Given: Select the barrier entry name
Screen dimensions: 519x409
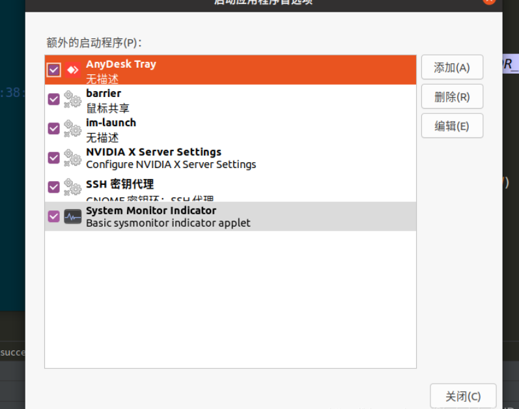Looking at the screenshot, I should [104, 93].
